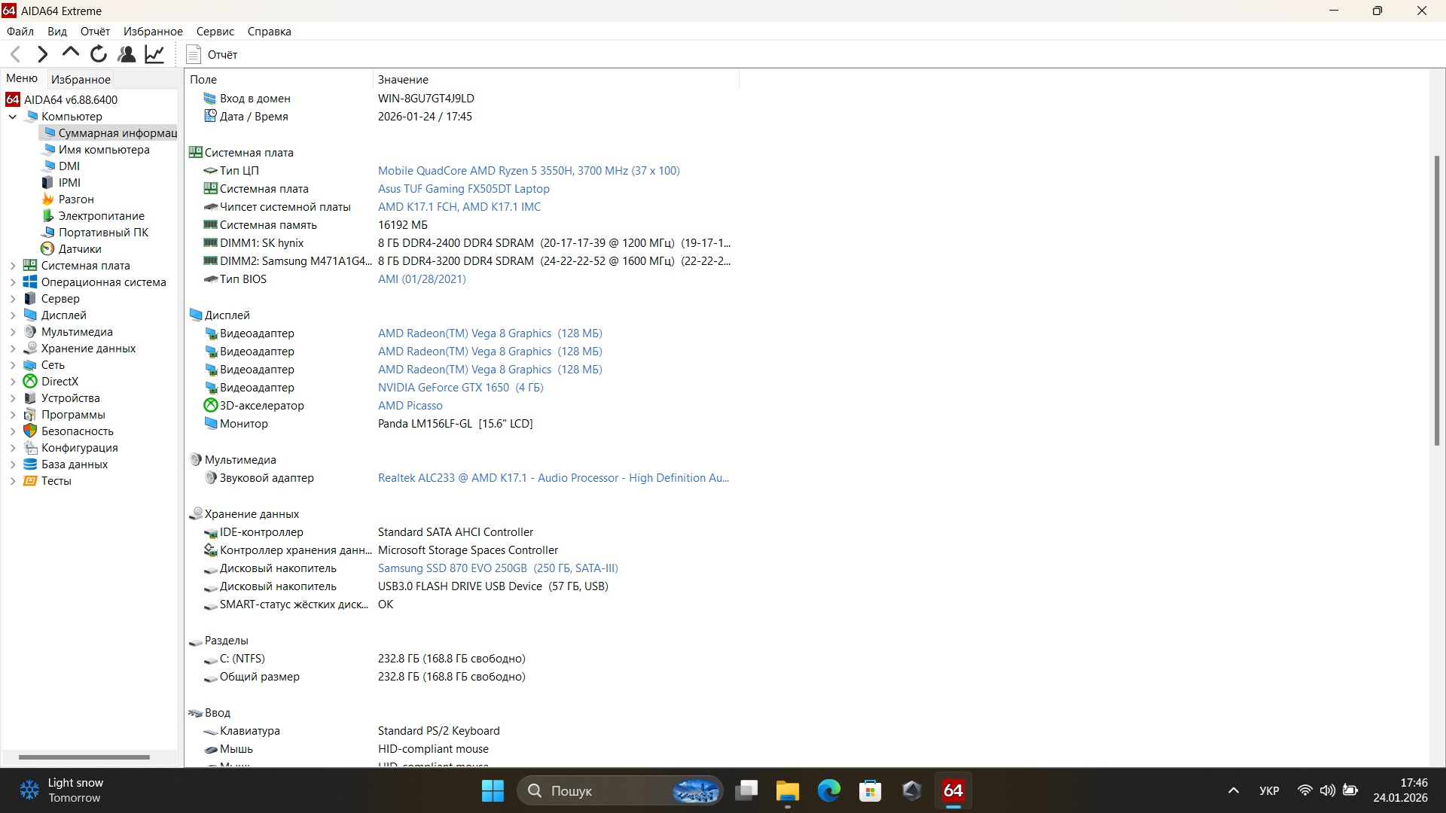Switch to the Избранное tab
Image resolution: width=1446 pixels, height=813 pixels.
[x=81, y=79]
